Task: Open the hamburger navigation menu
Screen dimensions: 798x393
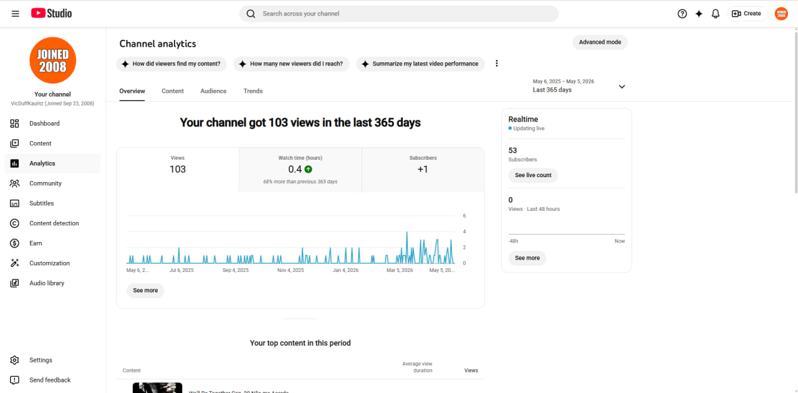Action: point(16,13)
